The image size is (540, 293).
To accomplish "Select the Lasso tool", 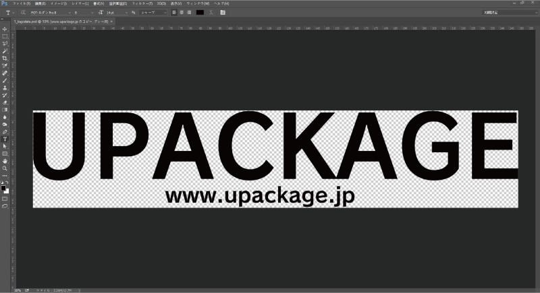I will (5, 44).
